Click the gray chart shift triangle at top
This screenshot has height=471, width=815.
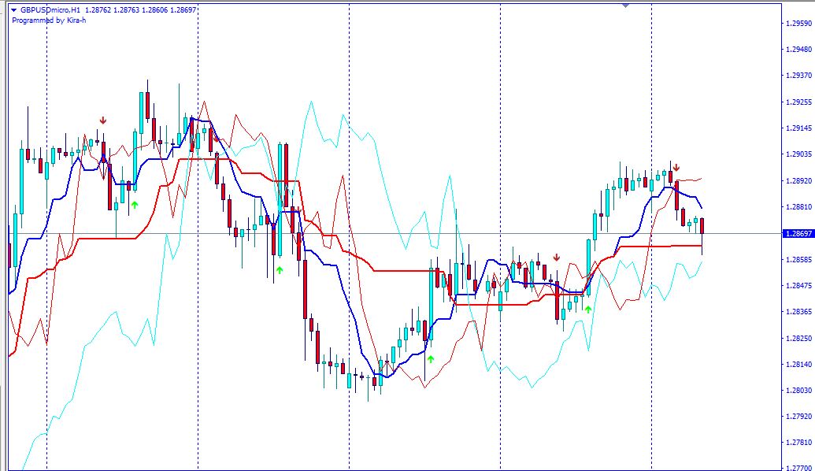click(x=625, y=6)
